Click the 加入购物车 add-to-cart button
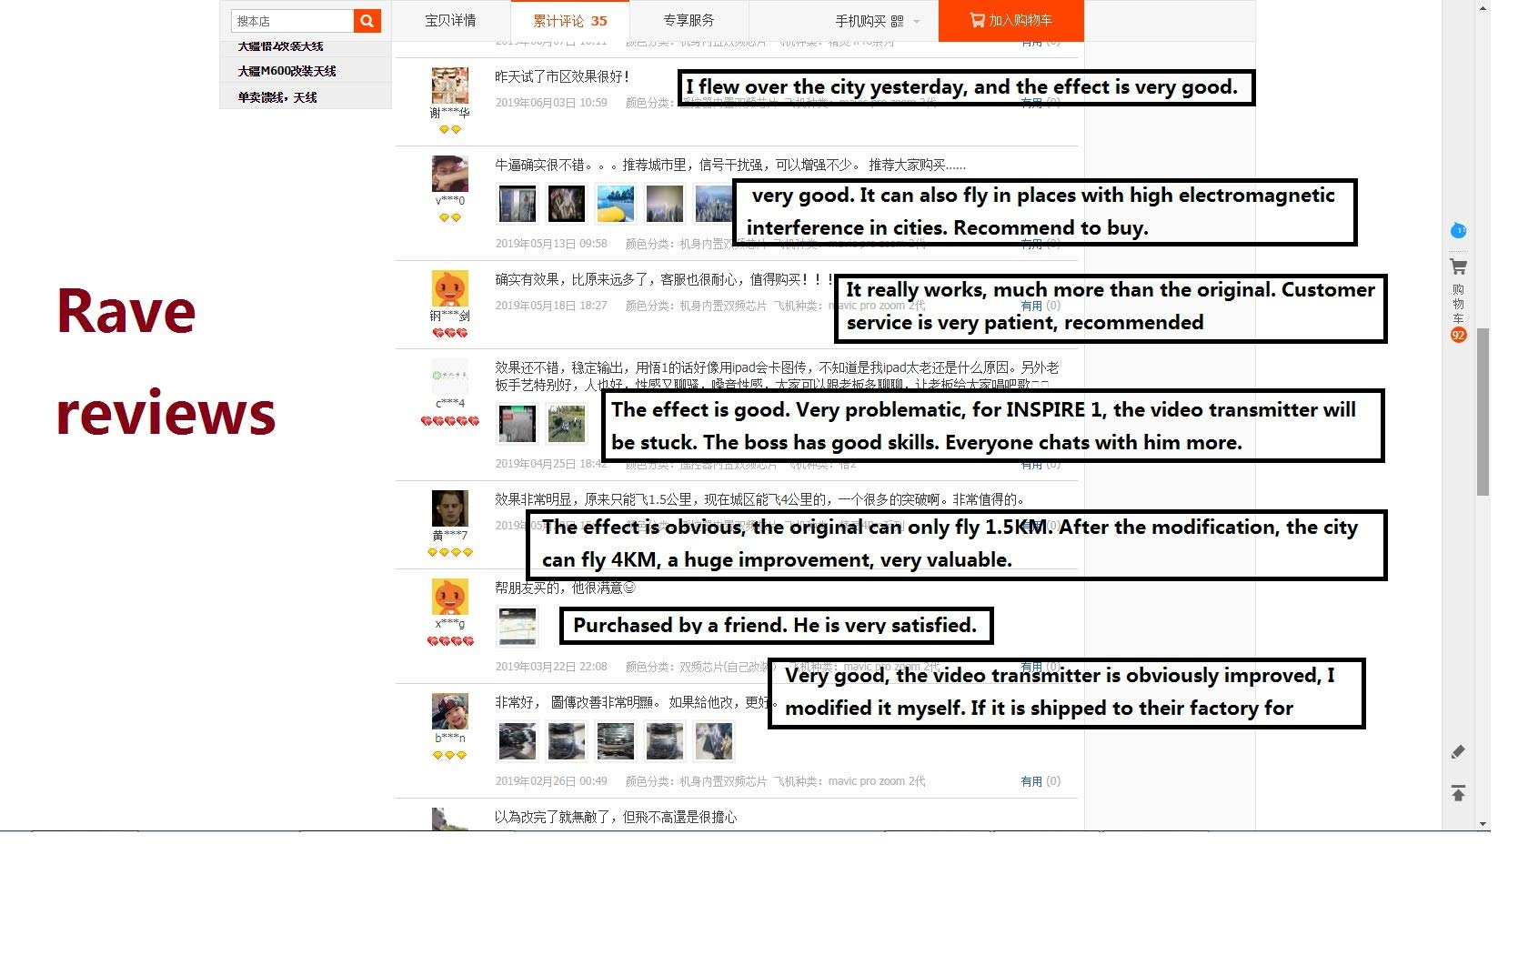 [x=1010, y=21]
